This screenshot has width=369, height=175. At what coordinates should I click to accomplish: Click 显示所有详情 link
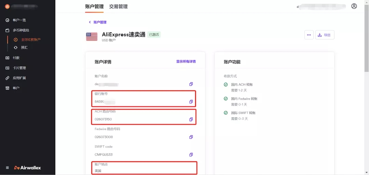point(186,62)
